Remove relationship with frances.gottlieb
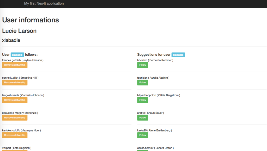The image size is (267, 151). tap(15, 65)
